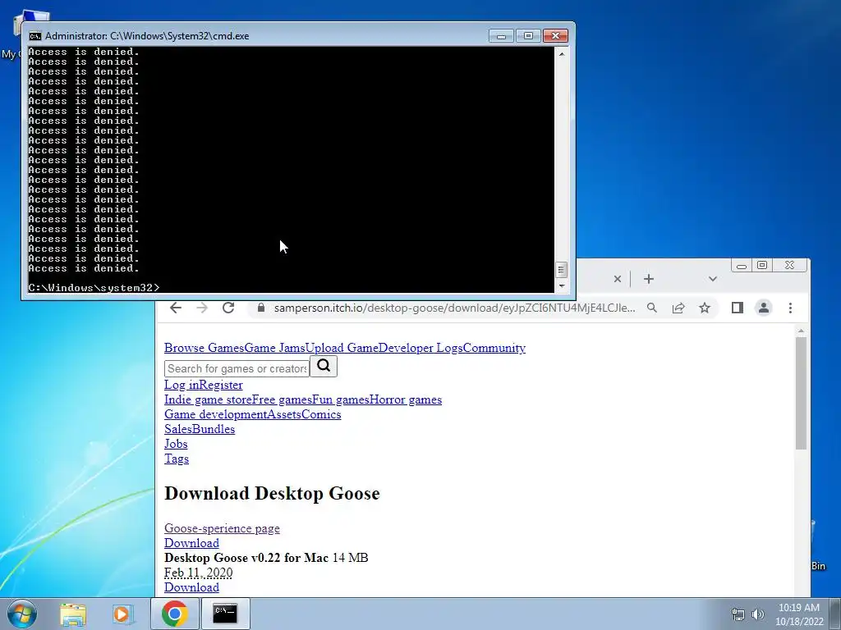Open Windows Explorer from taskbar
Image resolution: width=841 pixels, height=630 pixels.
tap(73, 614)
